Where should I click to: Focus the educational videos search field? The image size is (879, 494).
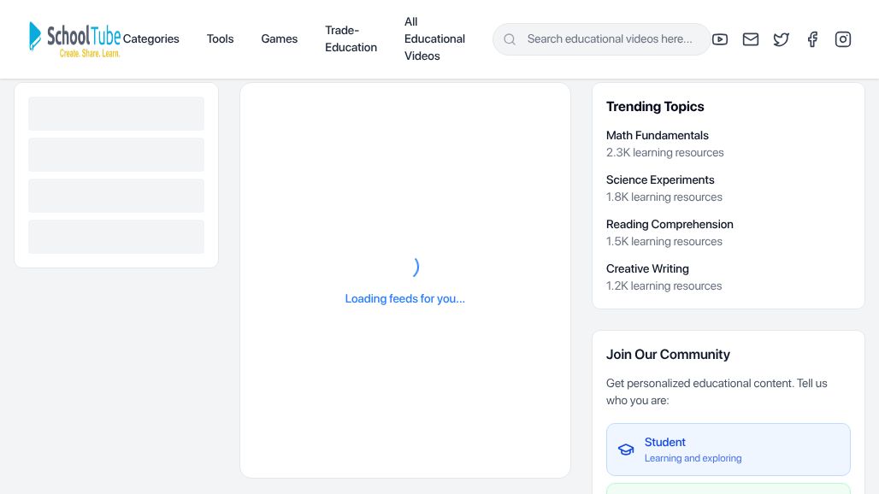pos(611,39)
